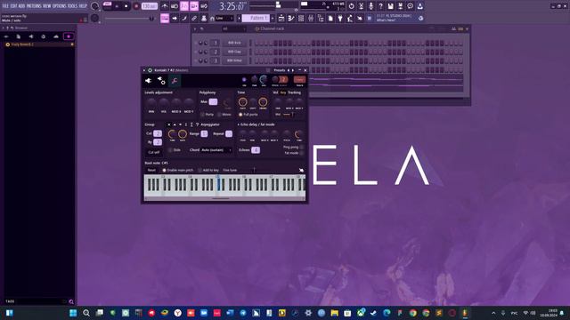The image size is (570, 320).
Task: Open the Presets menu in plugin window
Action: [x=279, y=70]
